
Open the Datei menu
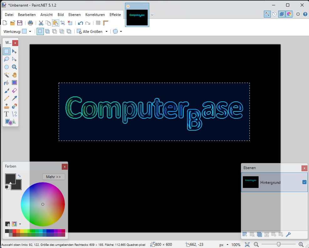click(x=9, y=15)
